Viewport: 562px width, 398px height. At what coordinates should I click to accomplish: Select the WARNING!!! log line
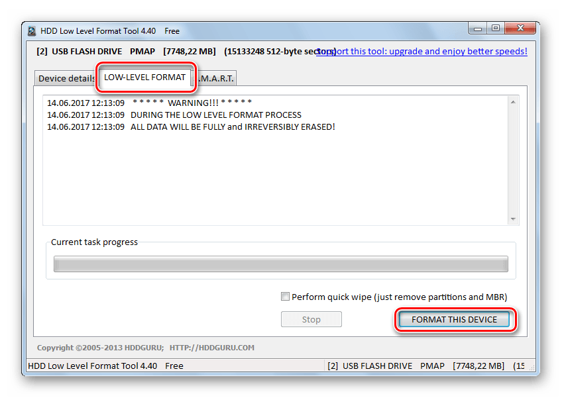pos(192,103)
